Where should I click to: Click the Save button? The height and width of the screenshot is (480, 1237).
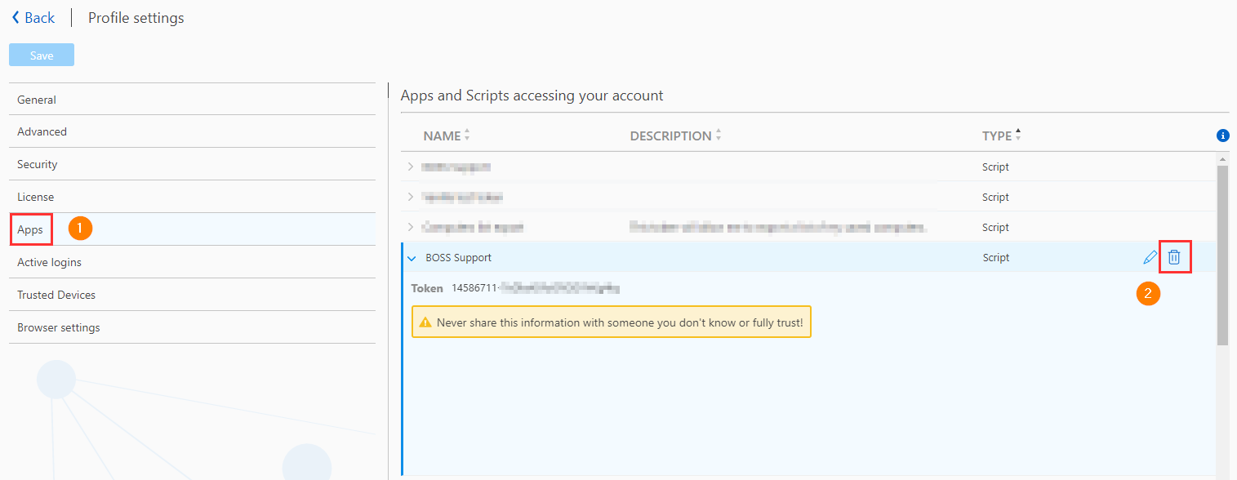tap(41, 54)
